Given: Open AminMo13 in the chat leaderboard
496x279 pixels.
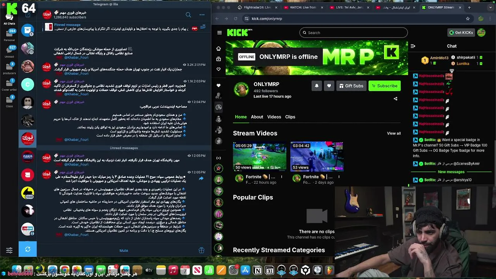Looking at the screenshot, I should coord(439,58).
